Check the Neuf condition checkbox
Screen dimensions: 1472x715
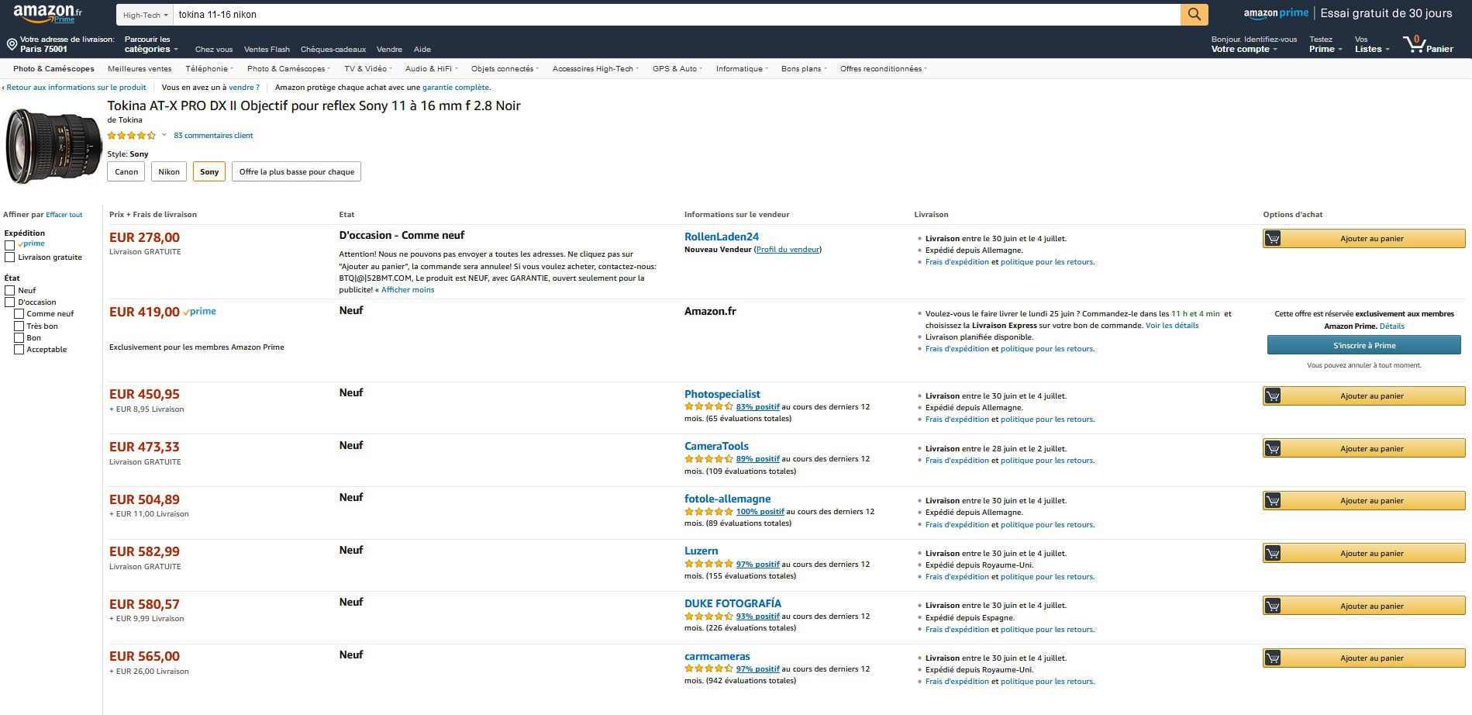[9, 291]
